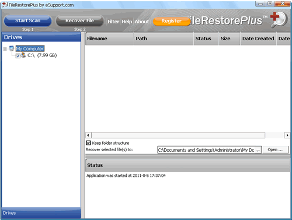Sort by Date Created column header
292x220 pixels.
point(258,39)
